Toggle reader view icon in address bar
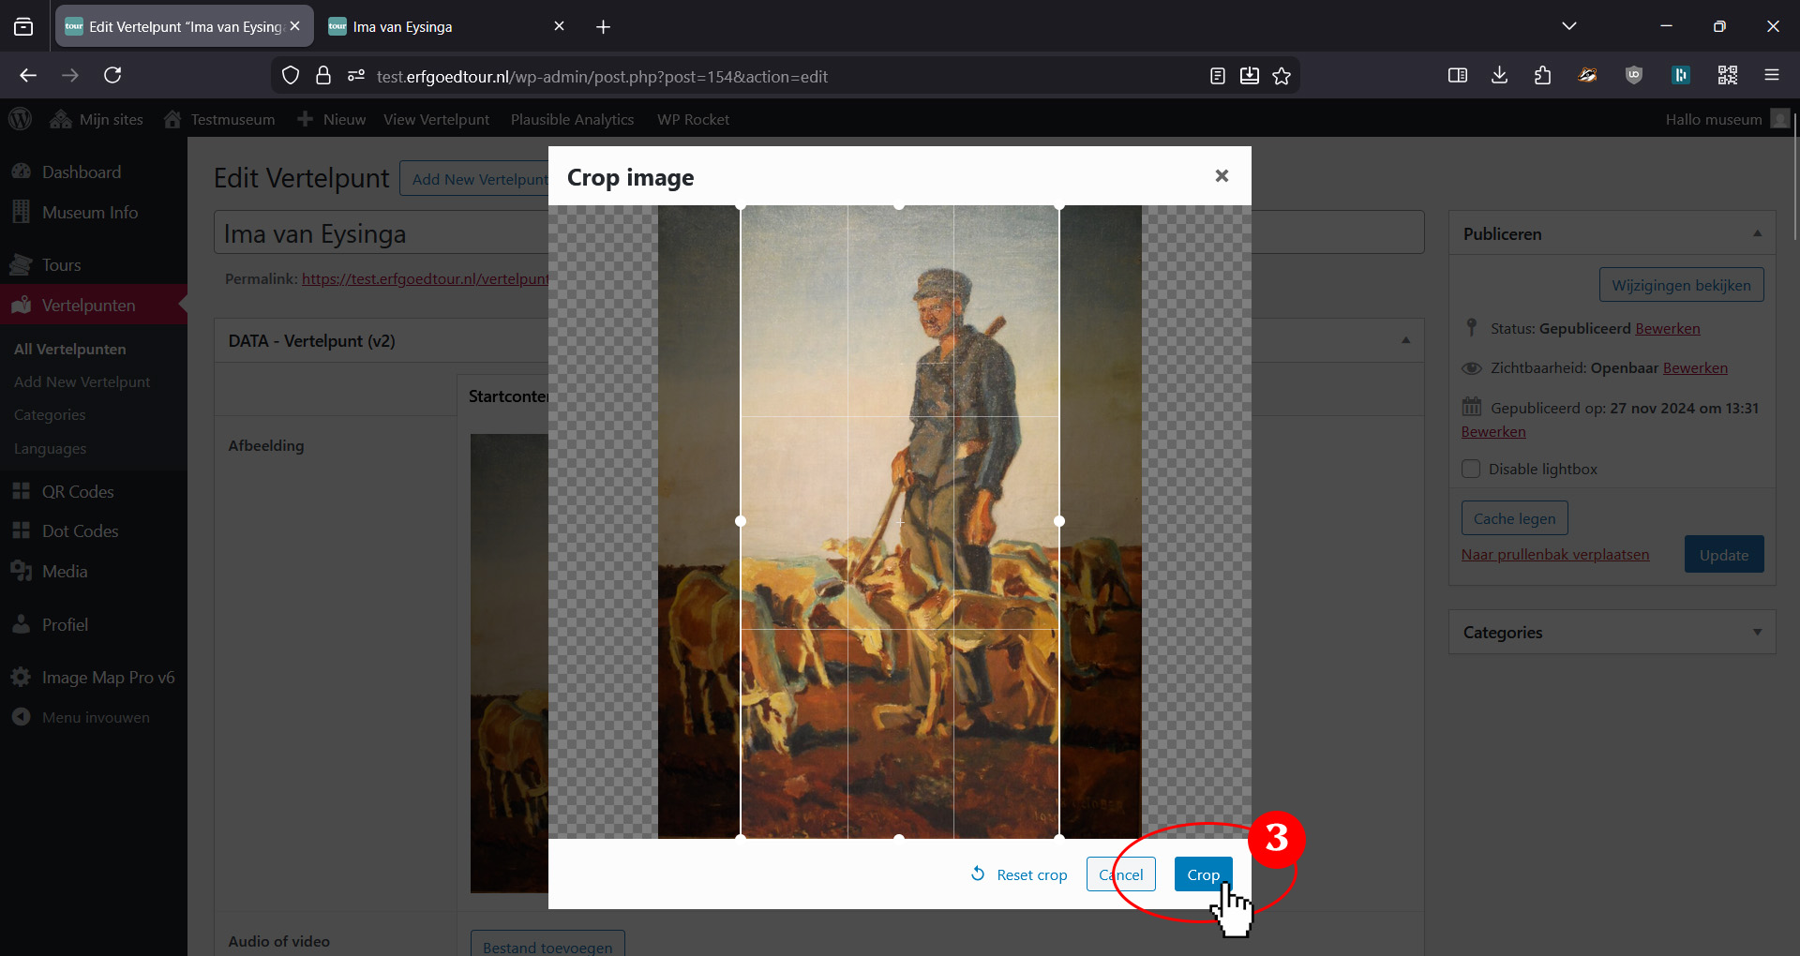The width and height of the screenshot is (1800, 956). click(x=1217, y=76)
